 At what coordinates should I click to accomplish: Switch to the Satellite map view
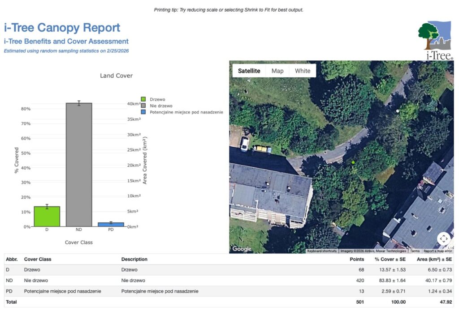point(249,71)
